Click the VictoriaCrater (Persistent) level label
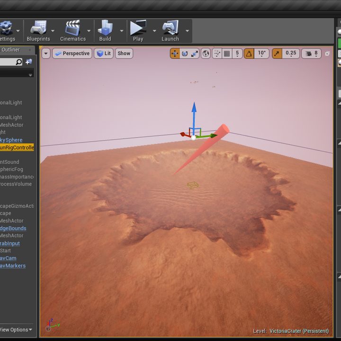The height and width of the screenshot is (341, 341). [299, 331]
